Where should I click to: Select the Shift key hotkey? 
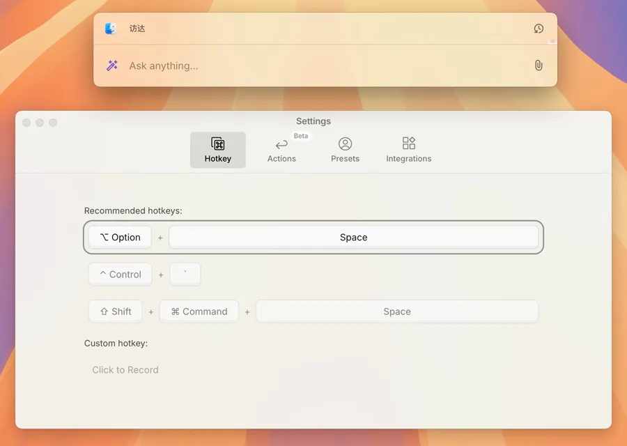tap(115, 312)
